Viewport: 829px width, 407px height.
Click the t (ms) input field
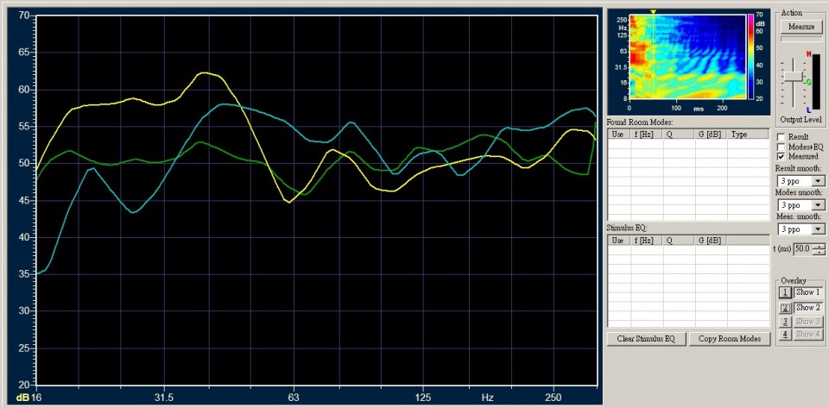point(803,249)
